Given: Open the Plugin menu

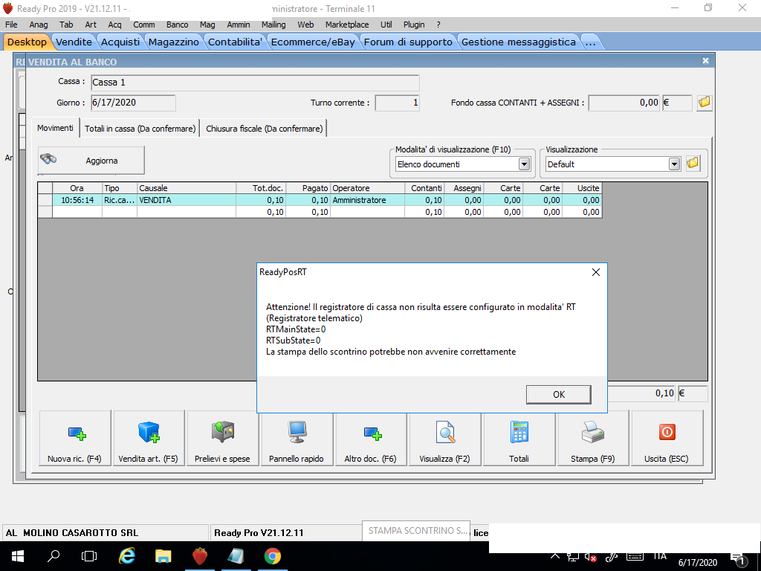Looking at the screenshot, I should pos(414,25).
